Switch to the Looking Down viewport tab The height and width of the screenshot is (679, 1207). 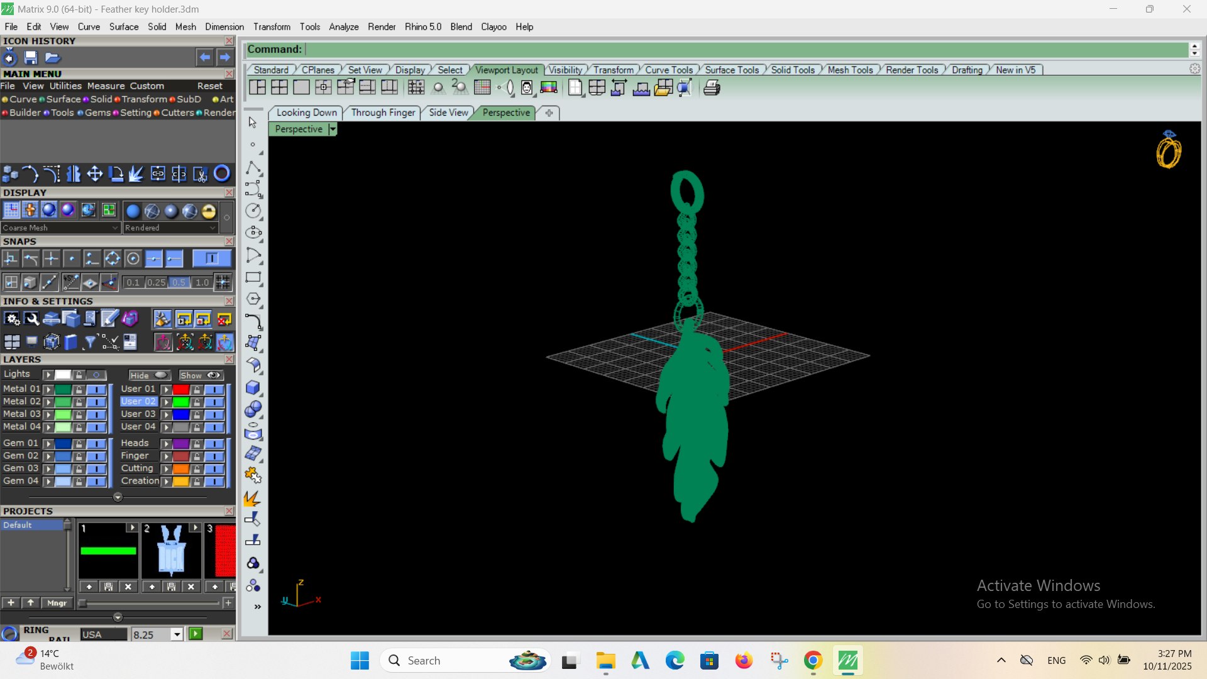click(x=307, y=113)
